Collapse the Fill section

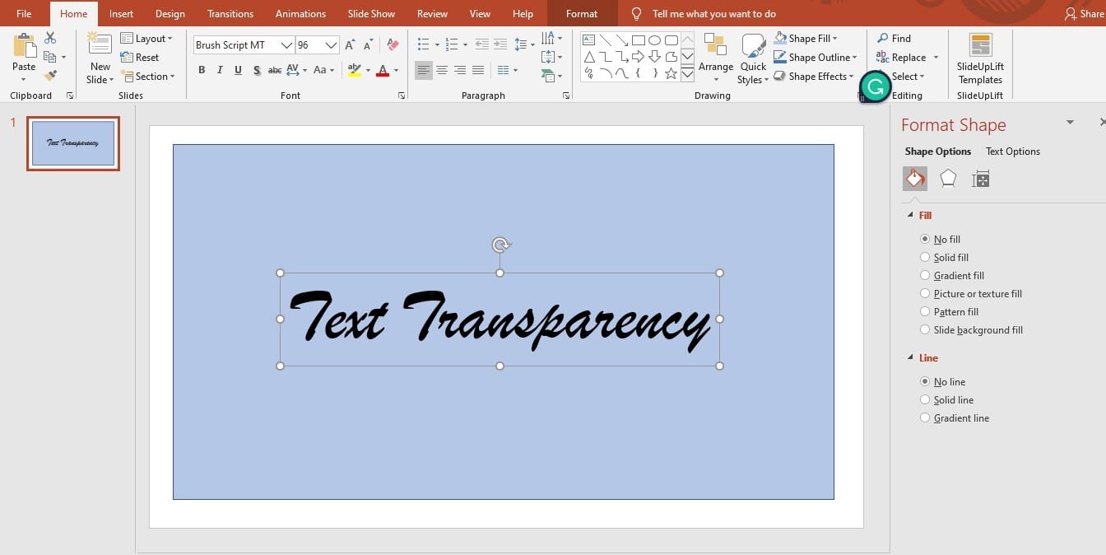tap(910, 215)
